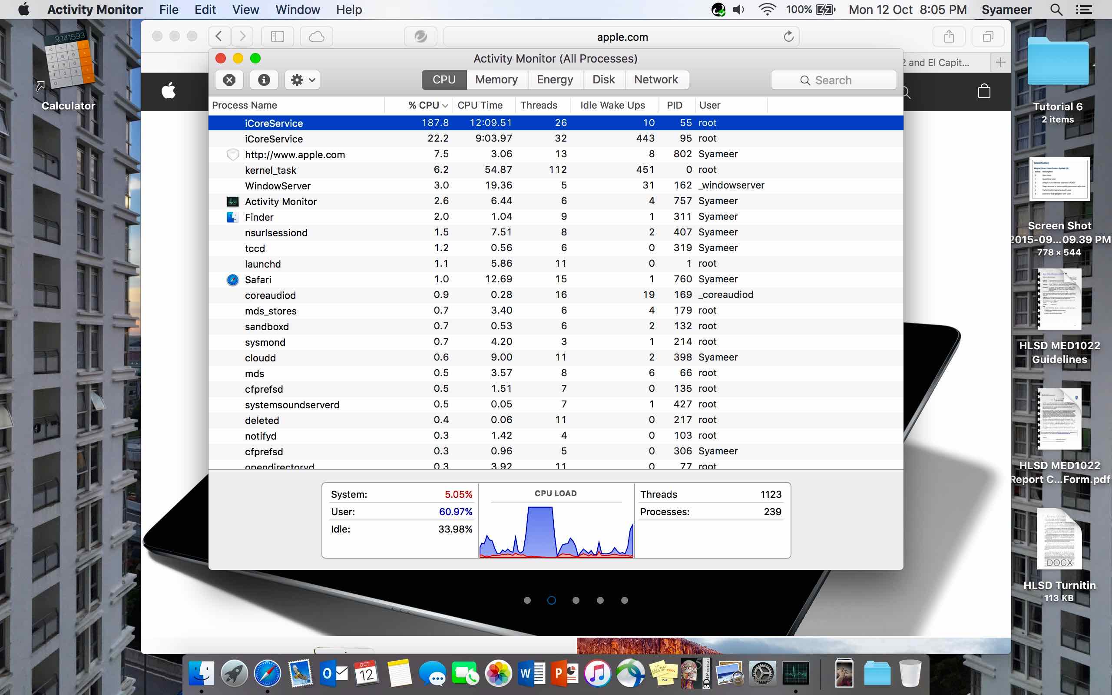Sort processes by Threads column
1112x695 pixels.
tap(539, 105)
